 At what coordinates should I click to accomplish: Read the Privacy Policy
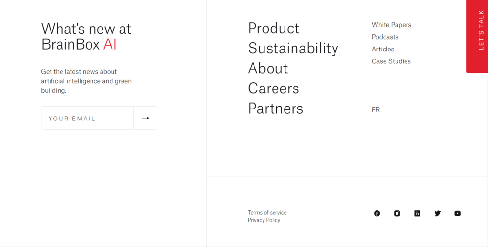tap(264, 220)
